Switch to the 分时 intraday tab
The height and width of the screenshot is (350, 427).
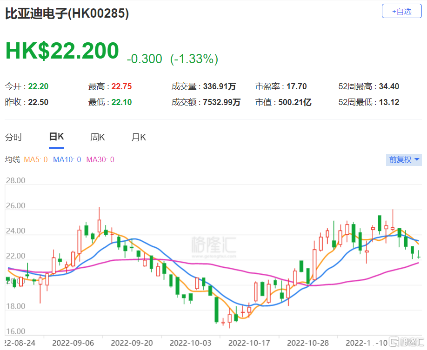click(x=13, y=137)
